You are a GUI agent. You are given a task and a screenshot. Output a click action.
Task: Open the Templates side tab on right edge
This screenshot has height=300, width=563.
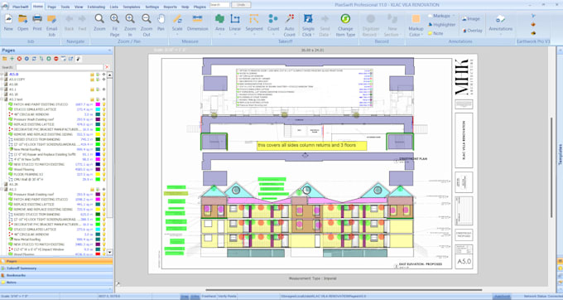tap(560, 154)
